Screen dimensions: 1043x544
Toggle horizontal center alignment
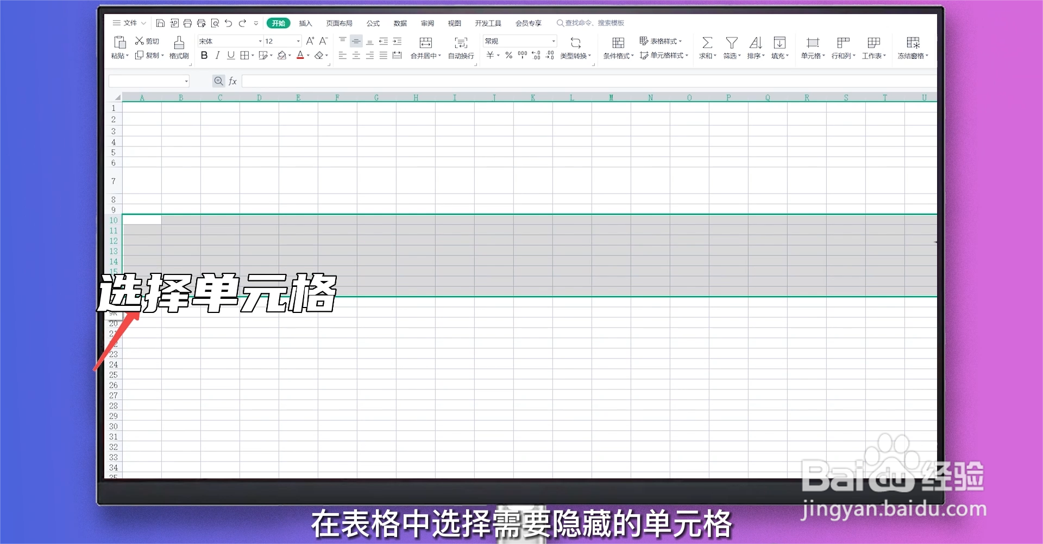[356, 55]
